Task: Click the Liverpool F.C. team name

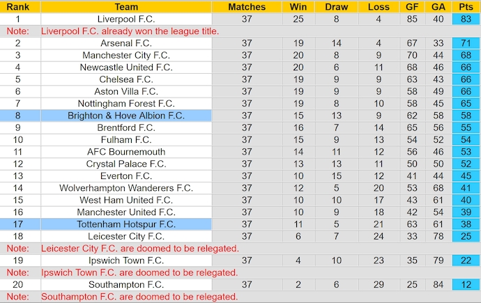Action: 126,19
